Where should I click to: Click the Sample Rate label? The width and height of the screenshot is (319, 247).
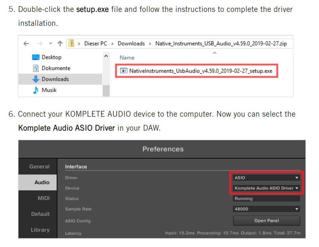click(78, 209)
